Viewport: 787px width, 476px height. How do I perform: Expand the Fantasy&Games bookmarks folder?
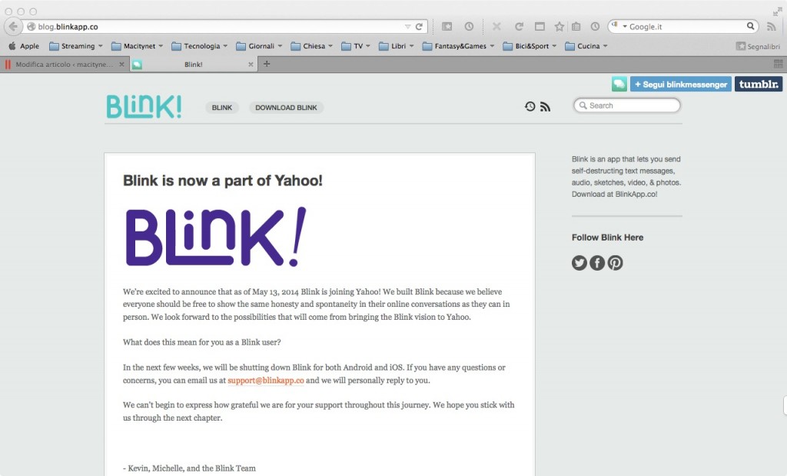tap(458, 45)
